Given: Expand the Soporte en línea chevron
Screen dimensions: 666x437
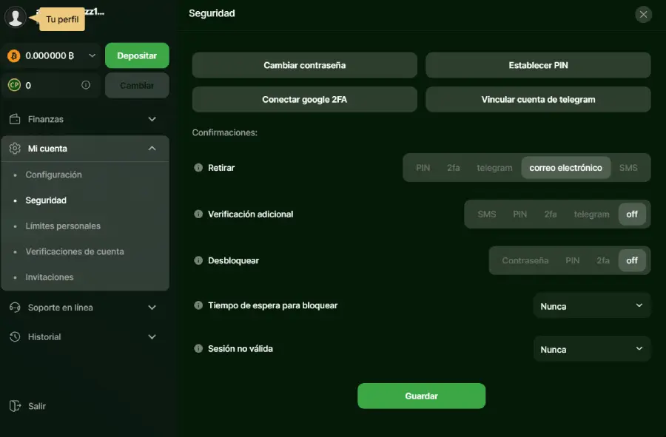Looking at the screenshot, I should click(152, 307).
